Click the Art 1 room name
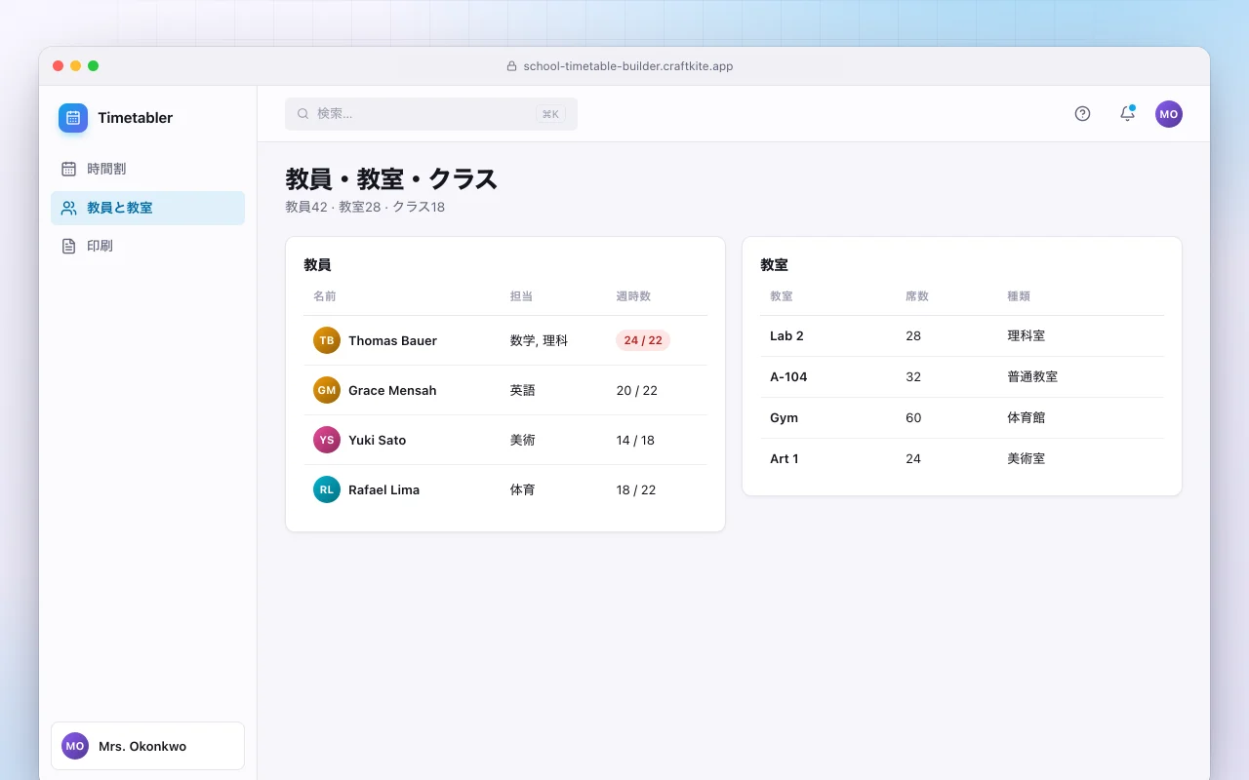This screenshot has height=780, width=1249. coord(785,458)
